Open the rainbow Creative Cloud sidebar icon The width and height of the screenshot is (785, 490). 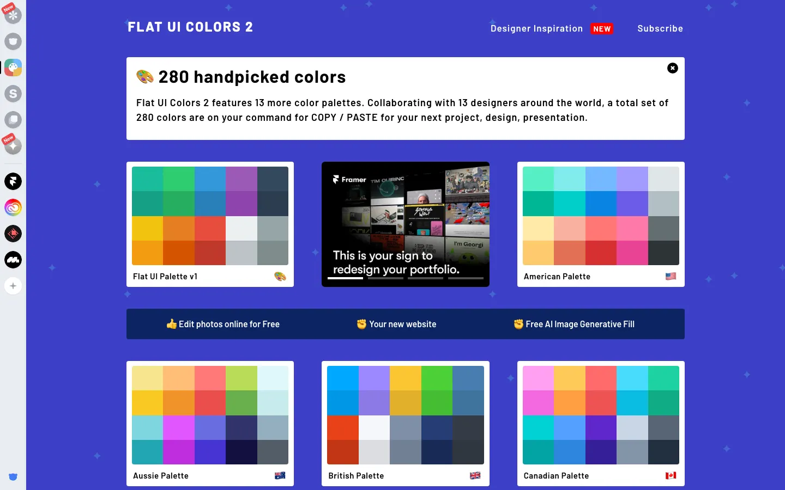pyautogui.click(x=13, y=207)
